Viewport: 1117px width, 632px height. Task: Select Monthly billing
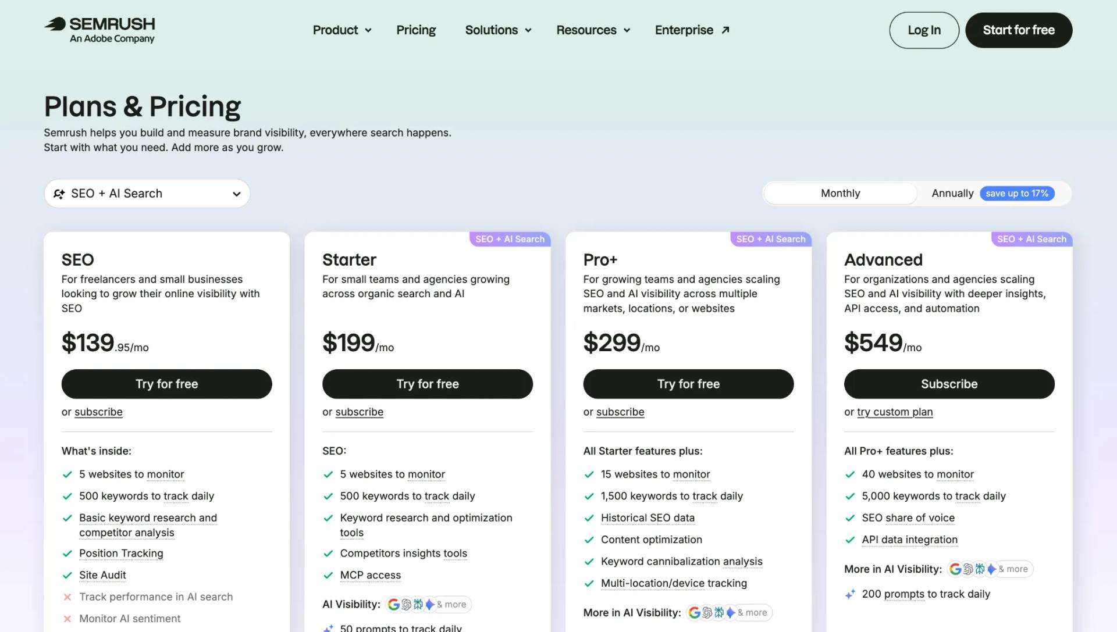point(840,194)
